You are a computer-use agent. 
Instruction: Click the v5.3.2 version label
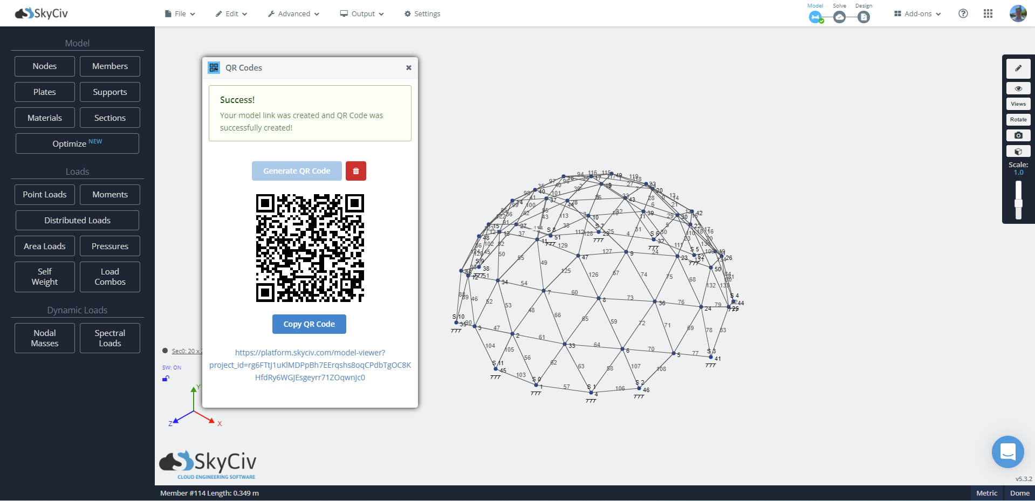(1024, 479)
